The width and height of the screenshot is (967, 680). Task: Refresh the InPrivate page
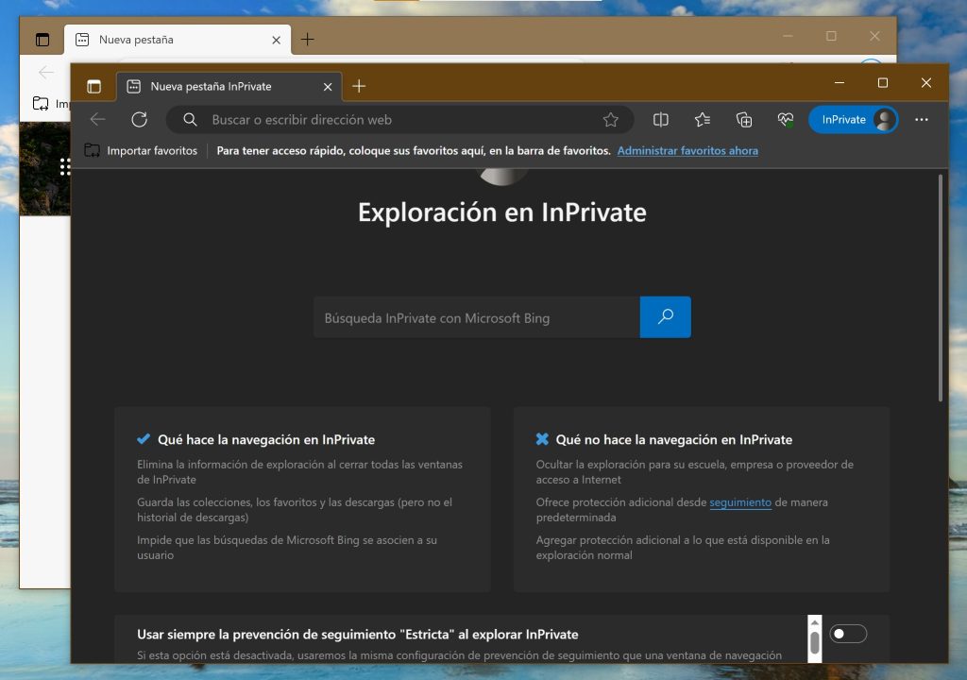(139, 120)
